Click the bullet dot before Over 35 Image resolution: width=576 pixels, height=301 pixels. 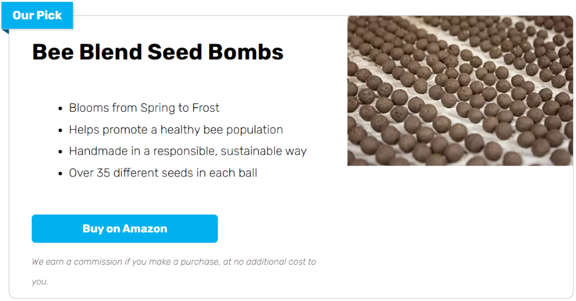(x=60, y=174)
